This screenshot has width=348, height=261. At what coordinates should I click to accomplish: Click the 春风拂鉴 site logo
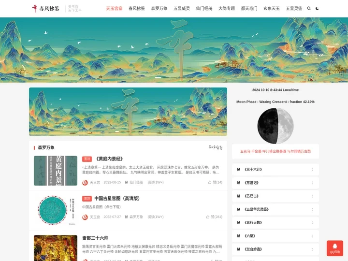click(46, 9)
